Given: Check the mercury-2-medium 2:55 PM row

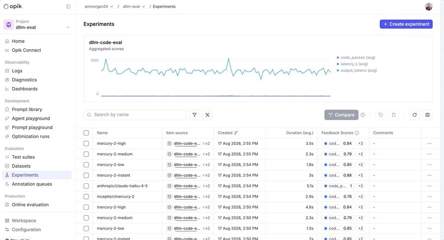Looking at the screenshot, I should [x=86, y=154].
